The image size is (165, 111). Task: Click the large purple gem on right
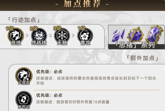pyautogui.click(x=154, y=34)
